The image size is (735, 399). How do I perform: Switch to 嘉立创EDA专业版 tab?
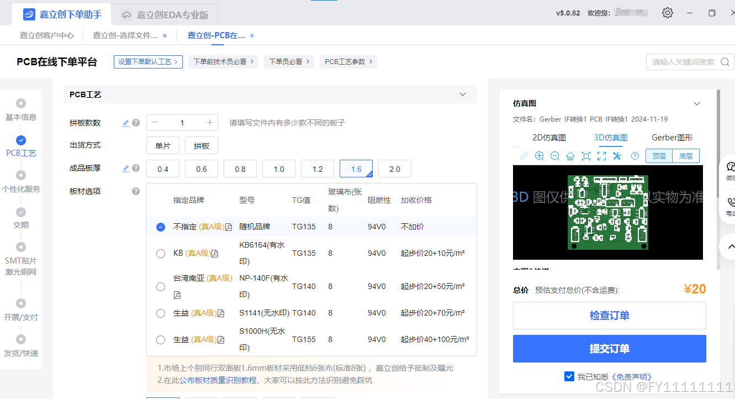pos(165,14)
